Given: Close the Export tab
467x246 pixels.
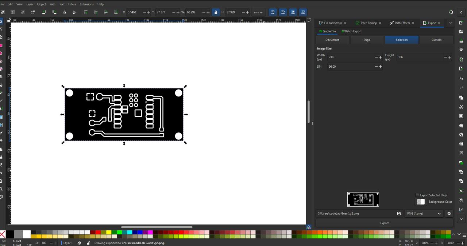Looking at the screenshot, I should [439, 23].
